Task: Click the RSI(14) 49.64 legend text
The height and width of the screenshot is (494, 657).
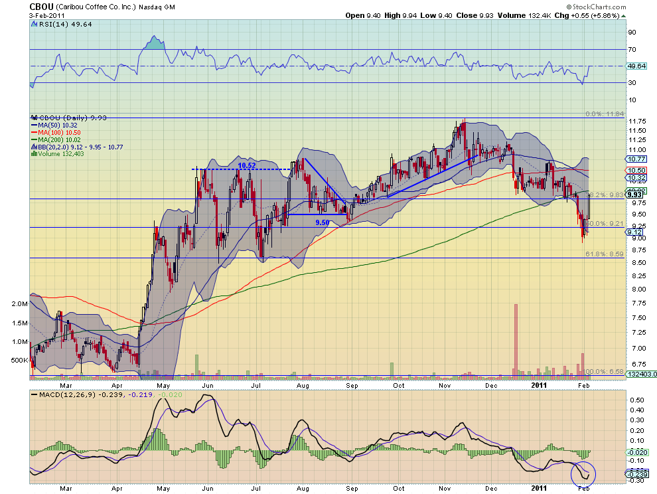Action: [x=65, y=25]
